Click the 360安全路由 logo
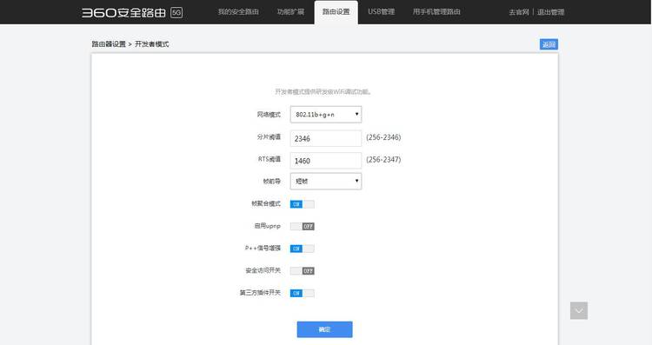The image size is (652, 345). pyautogui.click(x=123, y=12)
